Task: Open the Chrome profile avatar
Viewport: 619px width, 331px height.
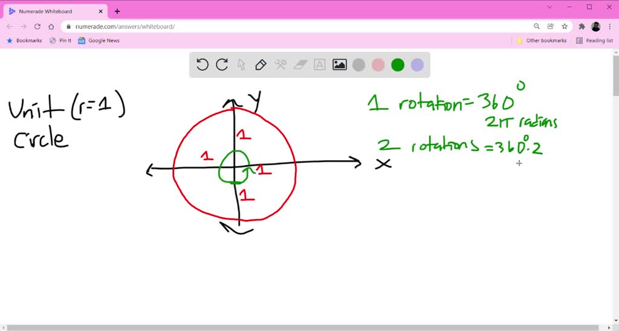Action: (595, 27)
